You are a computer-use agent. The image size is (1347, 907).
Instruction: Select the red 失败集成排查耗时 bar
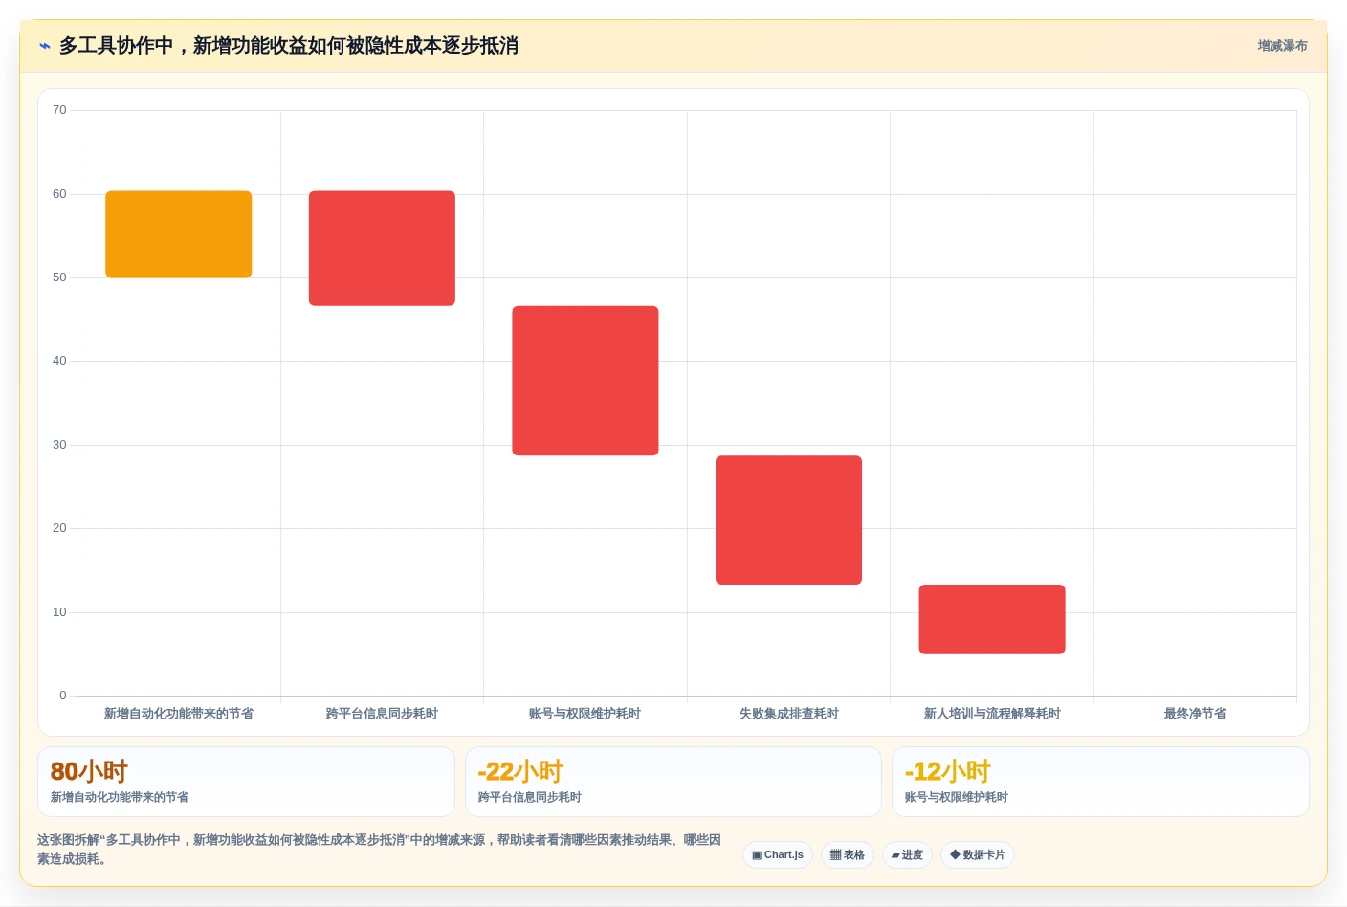pos(788,520)
